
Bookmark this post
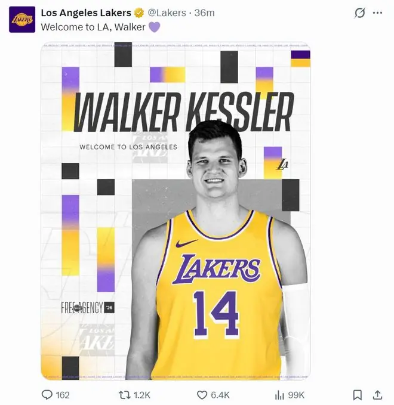(358, 395)
